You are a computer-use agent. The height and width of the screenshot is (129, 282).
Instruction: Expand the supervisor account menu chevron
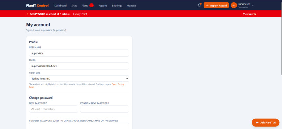coord(253,5)
